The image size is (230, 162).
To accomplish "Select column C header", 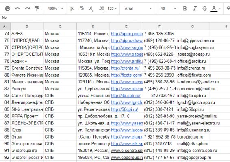I will (x=60, y=26).
